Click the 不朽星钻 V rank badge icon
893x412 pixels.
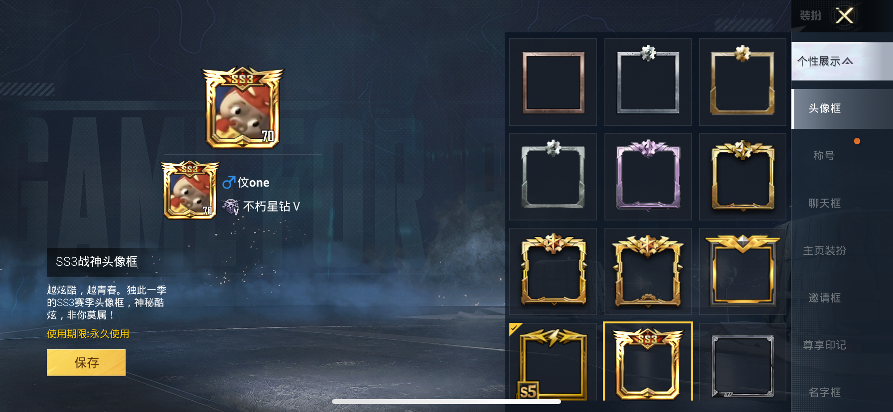tap(231, 206)
